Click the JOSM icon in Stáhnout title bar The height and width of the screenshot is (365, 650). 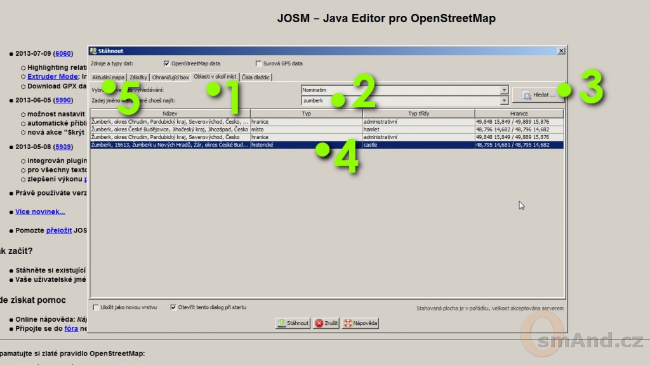click(x=93, y=51)
